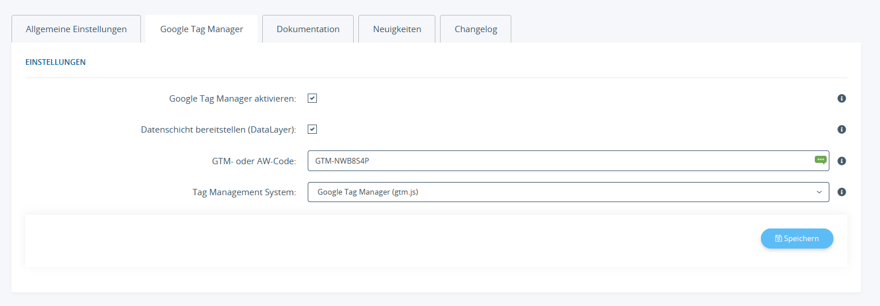
Task: Click the label GTM- oder AW-Code
Action: [x=254, y=161]
